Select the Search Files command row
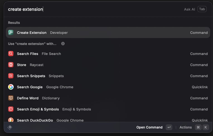 pos(108,54)
